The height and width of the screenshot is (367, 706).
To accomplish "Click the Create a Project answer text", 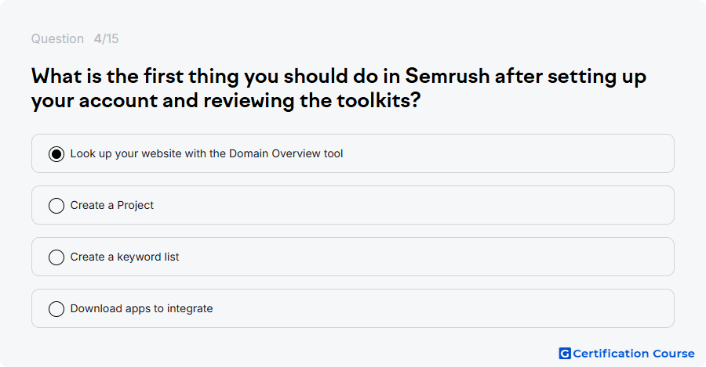I will tap(111, 205).
